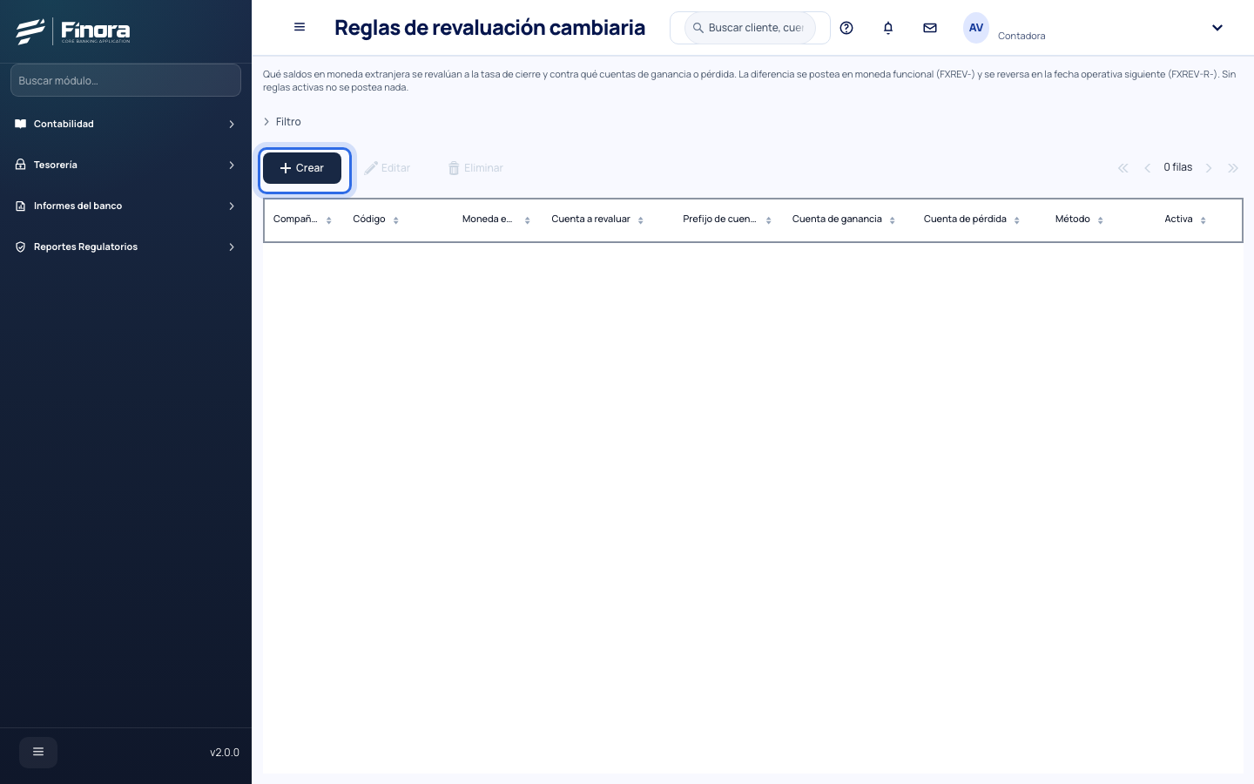Sort by the Cuenta de ganancia column
This screenshot has height=784, width=1254.
(892, 220)
